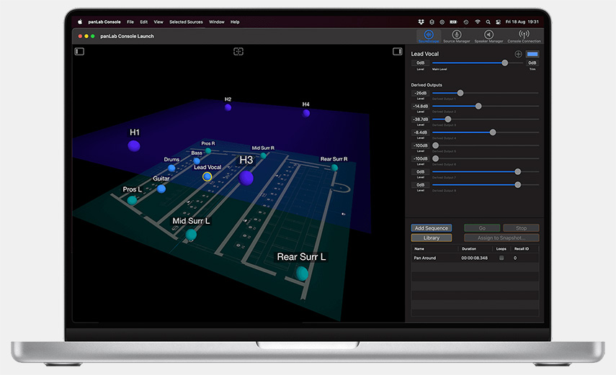
Task: Click Assign to Snapshot... button
Action: (x=501, y=238)
